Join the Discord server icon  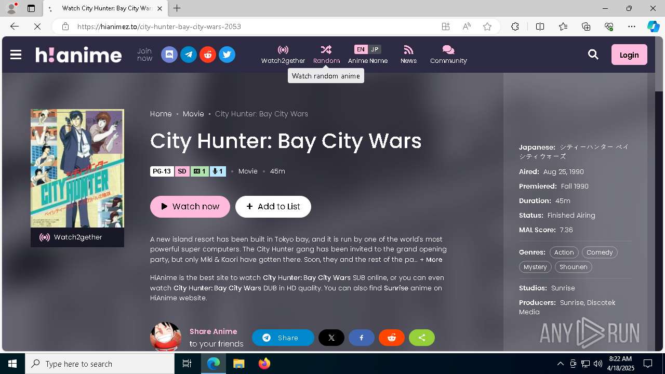pyautogui.click(x=169, y=55)
